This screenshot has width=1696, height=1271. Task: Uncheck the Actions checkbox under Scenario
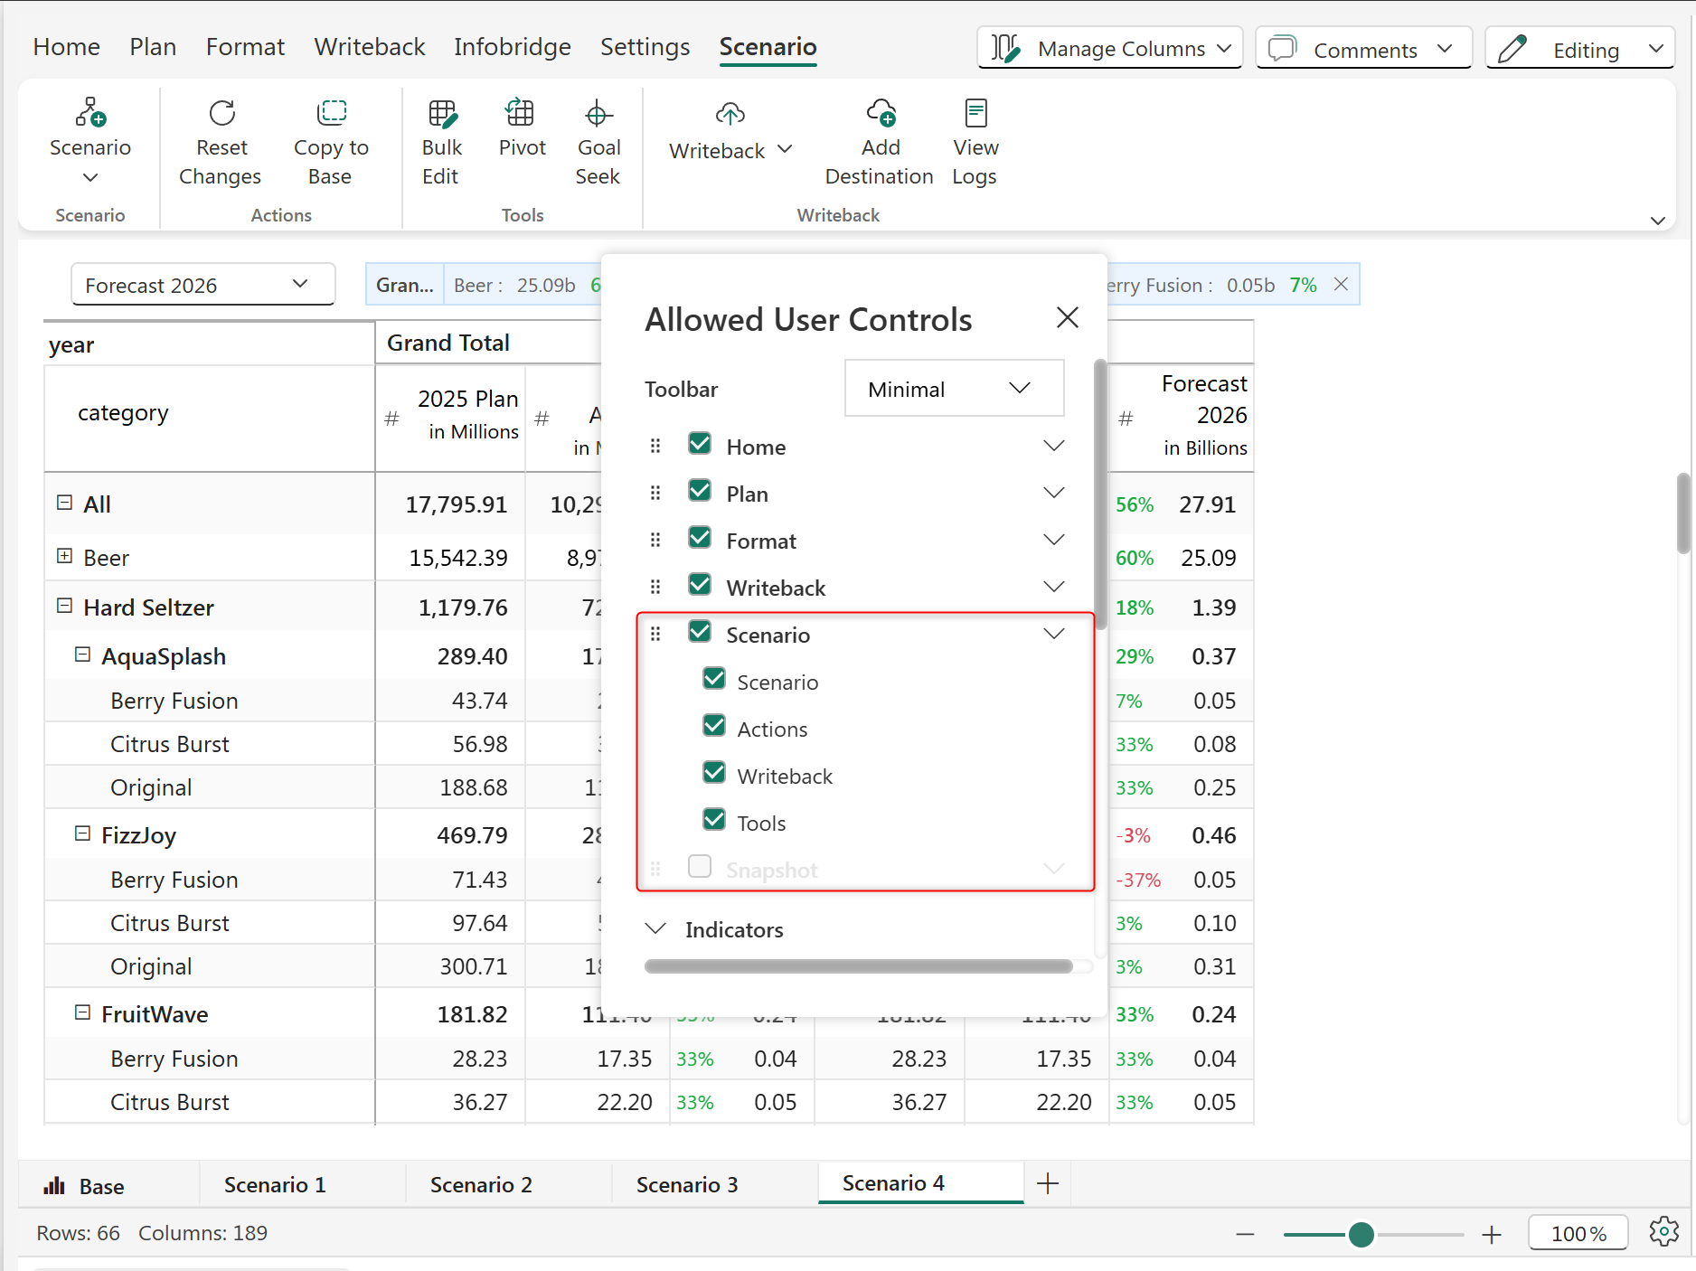point(714,726)
